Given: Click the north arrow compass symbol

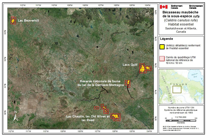Looking at the screenshot, I should point(16,116).
